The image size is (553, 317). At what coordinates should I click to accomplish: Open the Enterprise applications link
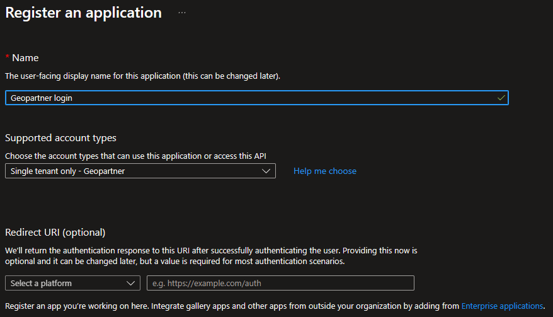pyautogui.click(x=502, y=306)
